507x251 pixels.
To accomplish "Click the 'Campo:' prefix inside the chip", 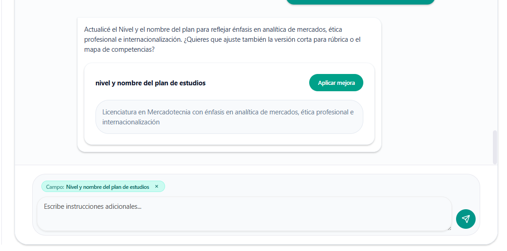I will click(55, 187).
